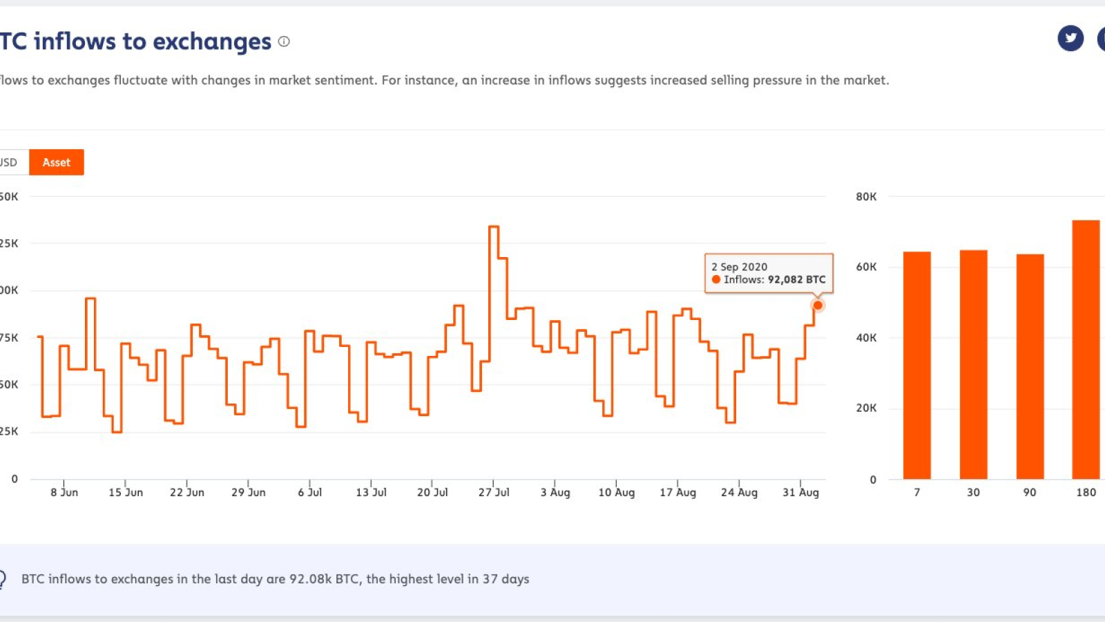Share the chart via the Twitter icon

[1070, 38]
